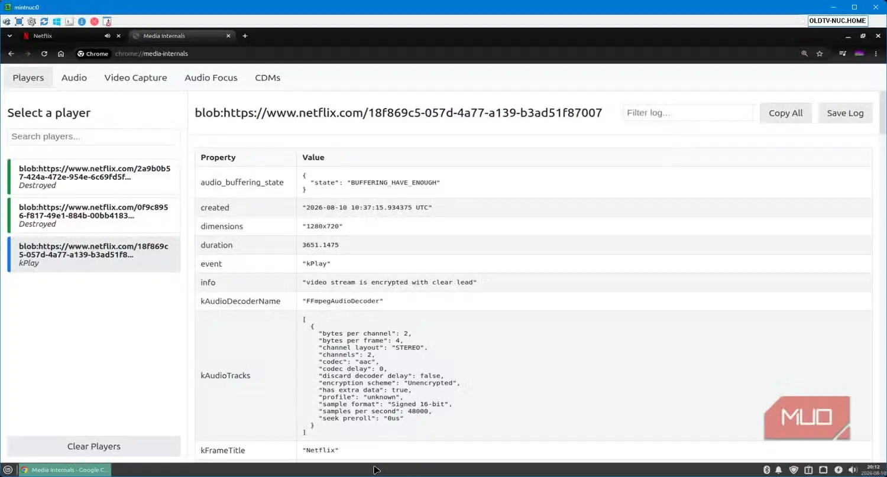The width and height of the screenshot is (887, 477).
Task: Select the Players tab
Action: (x=28, y=77)
